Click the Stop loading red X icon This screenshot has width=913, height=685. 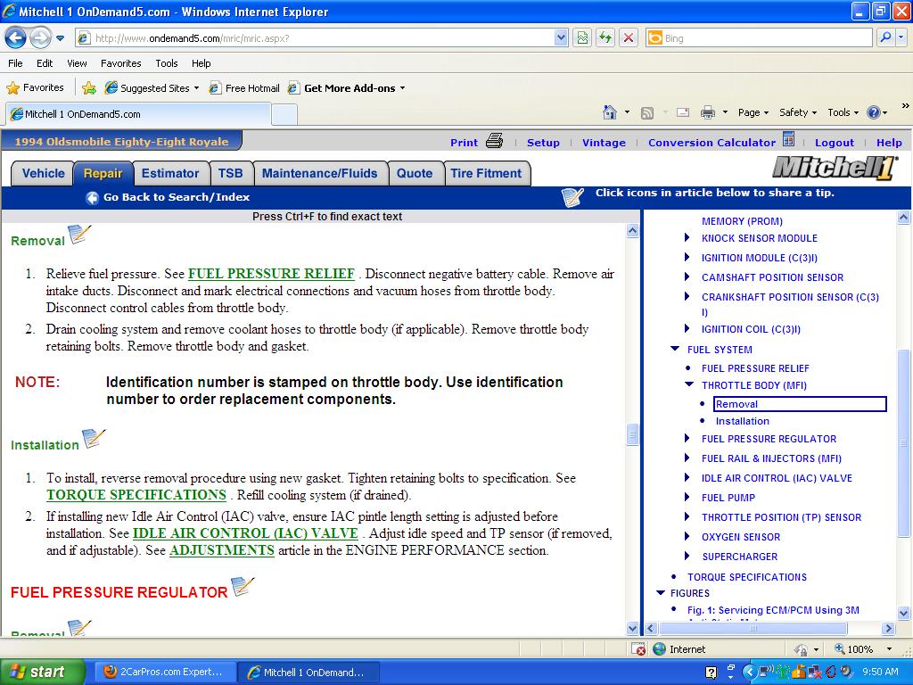tap(629, 38)
